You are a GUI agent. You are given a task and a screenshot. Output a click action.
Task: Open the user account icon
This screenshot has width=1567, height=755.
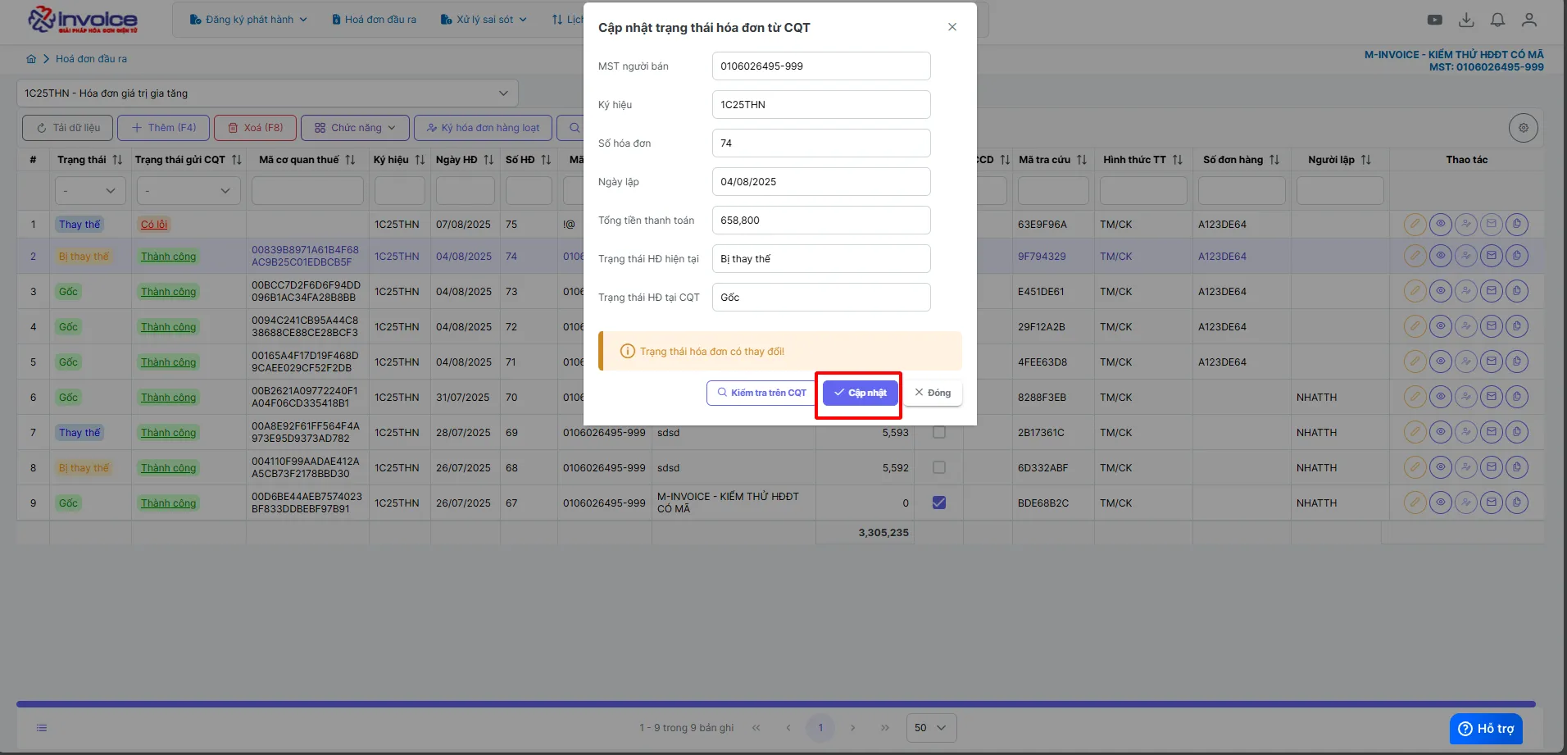(1528, 20)
